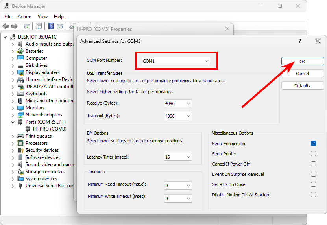
Task: Open the Latency Timer dropdown
Action: coord(178,157)
